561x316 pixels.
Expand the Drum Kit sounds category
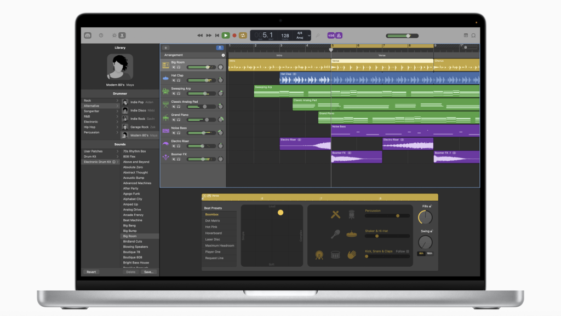pyautogui.click(x=117, y=156)
